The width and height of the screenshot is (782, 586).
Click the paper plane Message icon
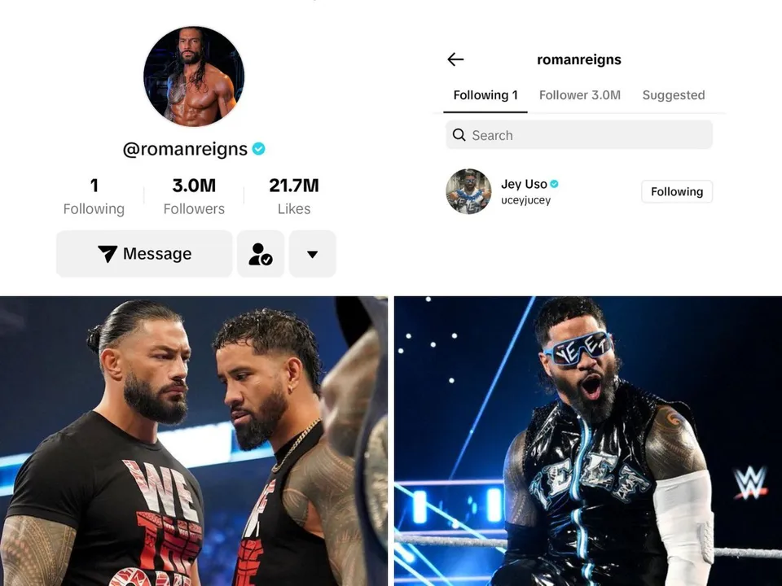(x=108, y=253)
